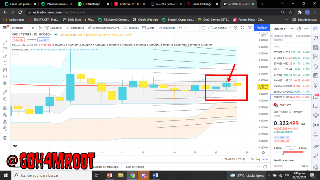
Task: Select the trend line drawing tool
Action: [x=5, y=43]
